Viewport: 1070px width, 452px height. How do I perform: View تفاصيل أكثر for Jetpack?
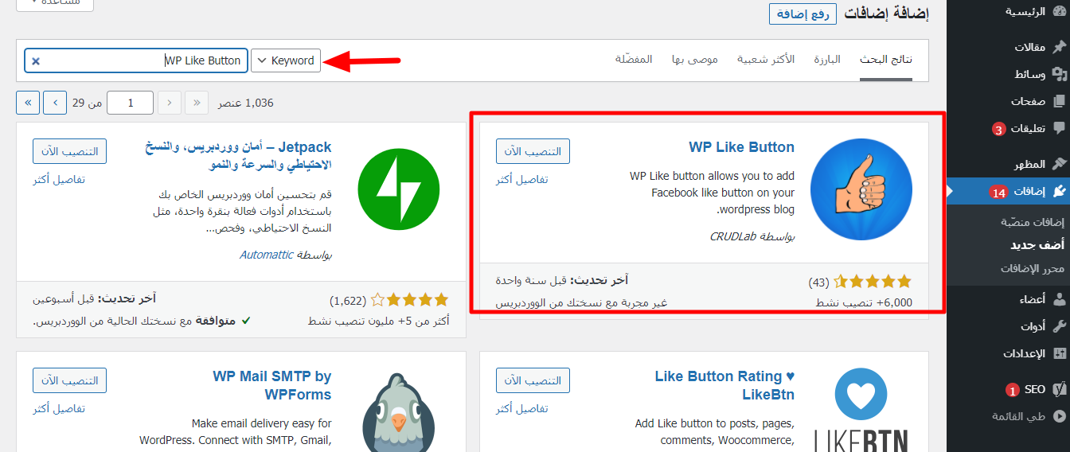tap(59, 179)
